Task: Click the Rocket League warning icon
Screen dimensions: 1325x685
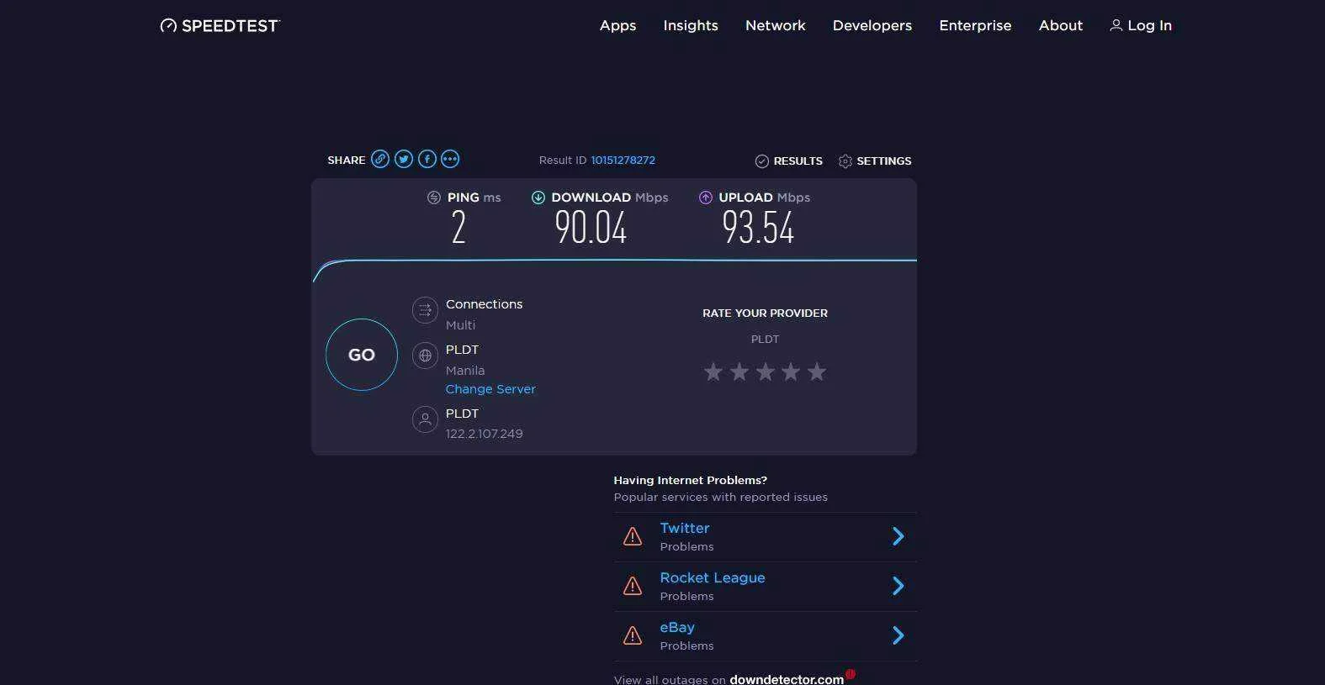Action: tap(633, 586)
